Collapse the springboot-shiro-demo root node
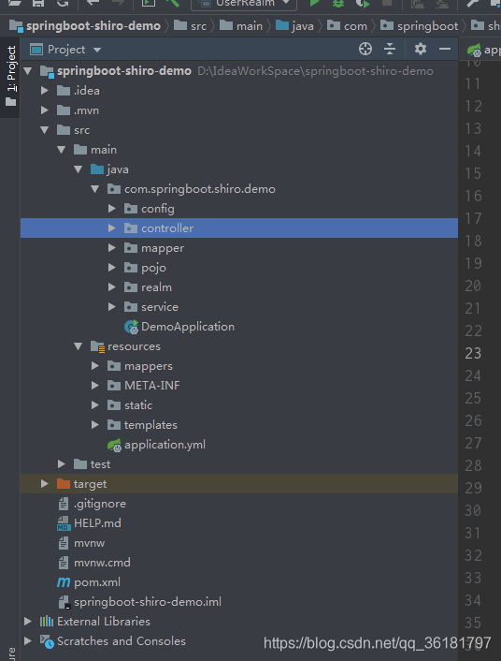Image resolution: width=501 pixels, height=661 pixels. pos(28,71)
